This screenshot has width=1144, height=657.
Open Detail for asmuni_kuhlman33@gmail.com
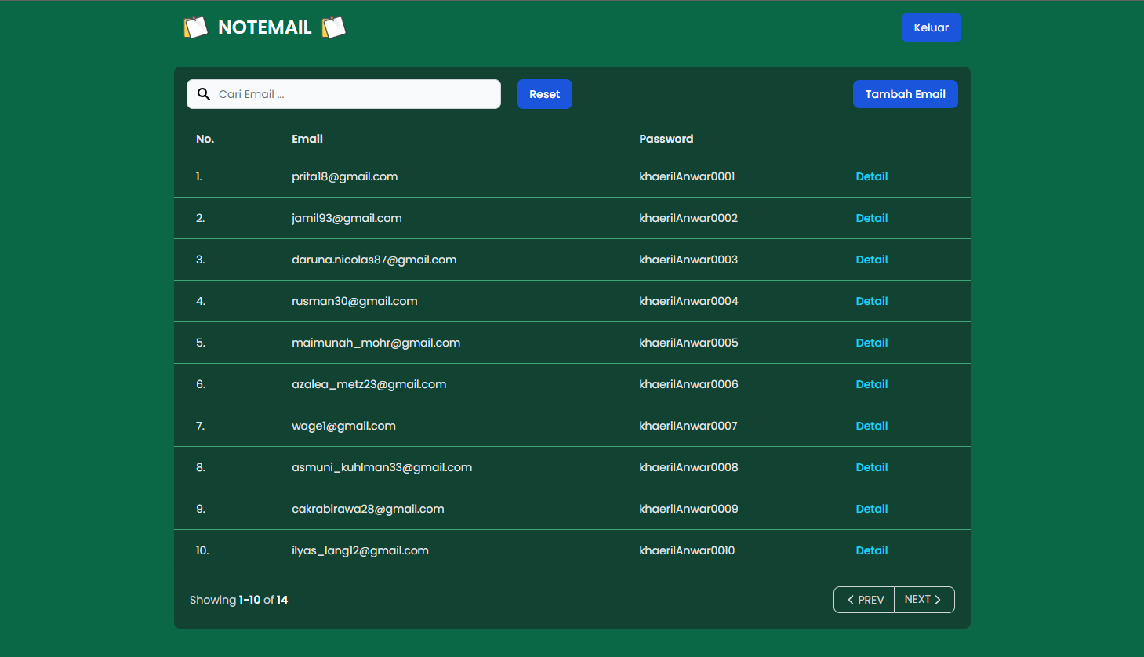click(872, 467)
